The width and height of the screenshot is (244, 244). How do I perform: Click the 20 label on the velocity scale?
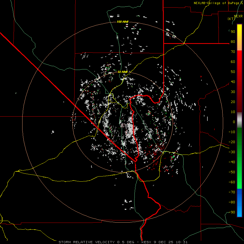coord(233,102)
